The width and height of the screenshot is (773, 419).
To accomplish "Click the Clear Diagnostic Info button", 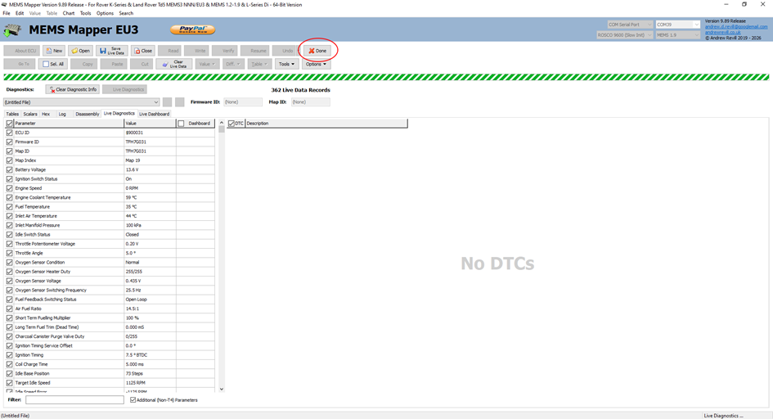I will [x=73, y=89].
